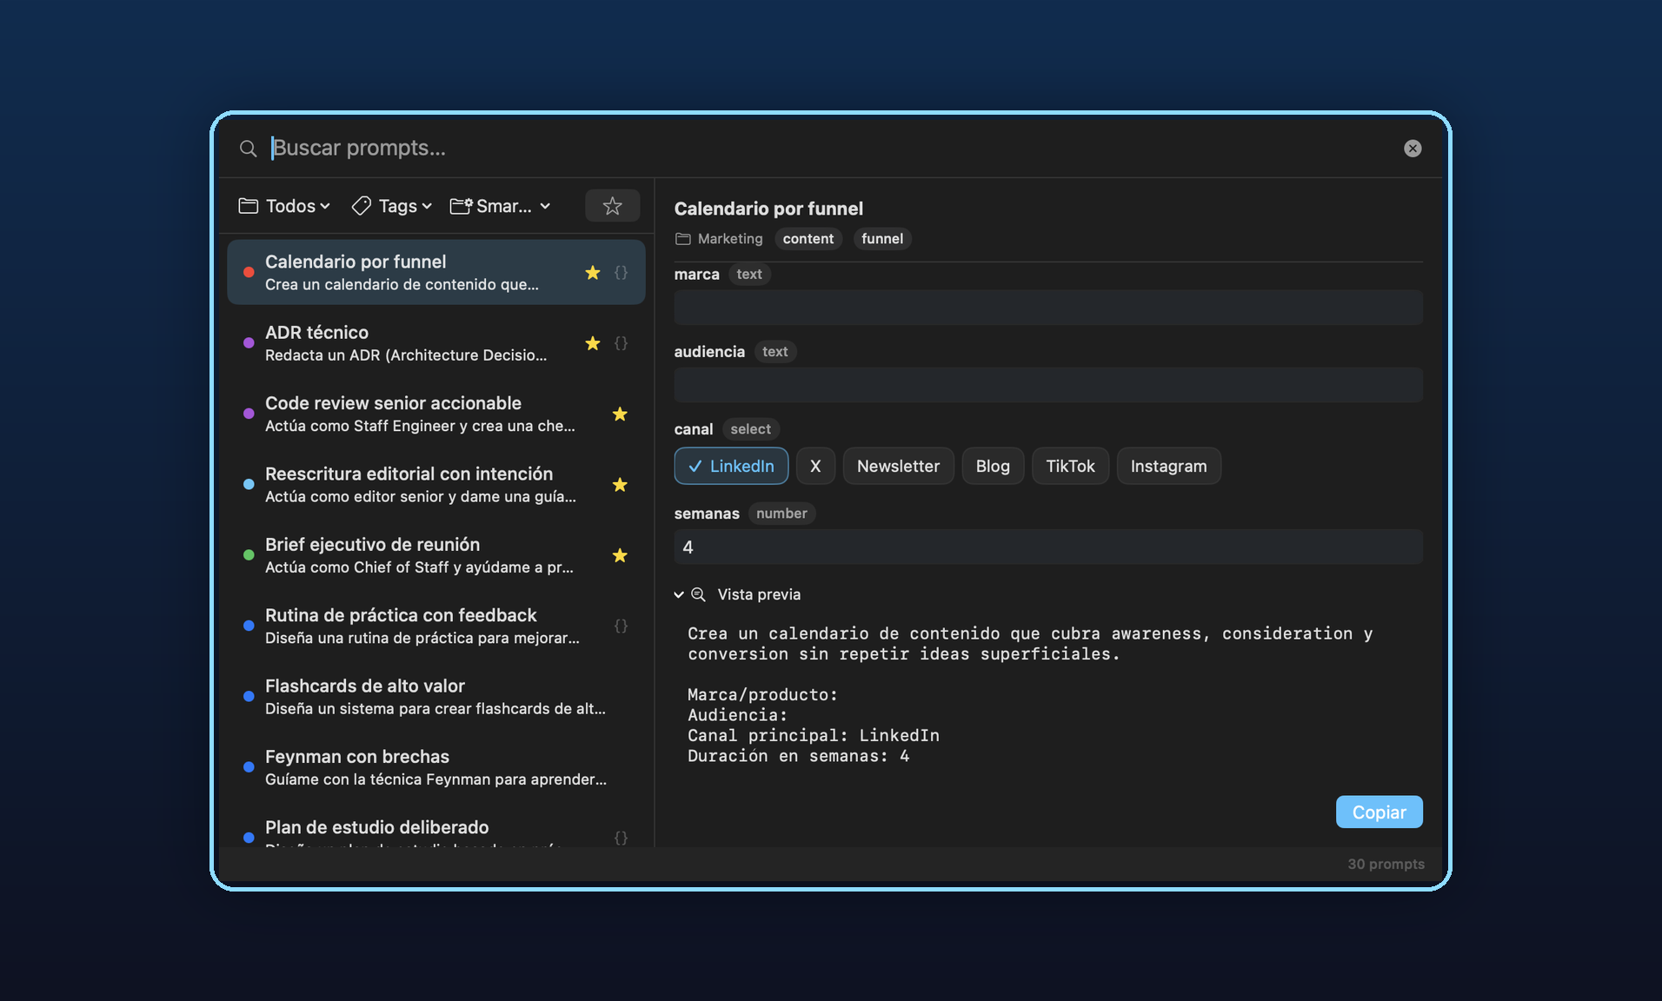Toggle the favorites filter star button
Viewport: 1662px width, 1001px height.
pyautogui.click(x=613, y=206)
